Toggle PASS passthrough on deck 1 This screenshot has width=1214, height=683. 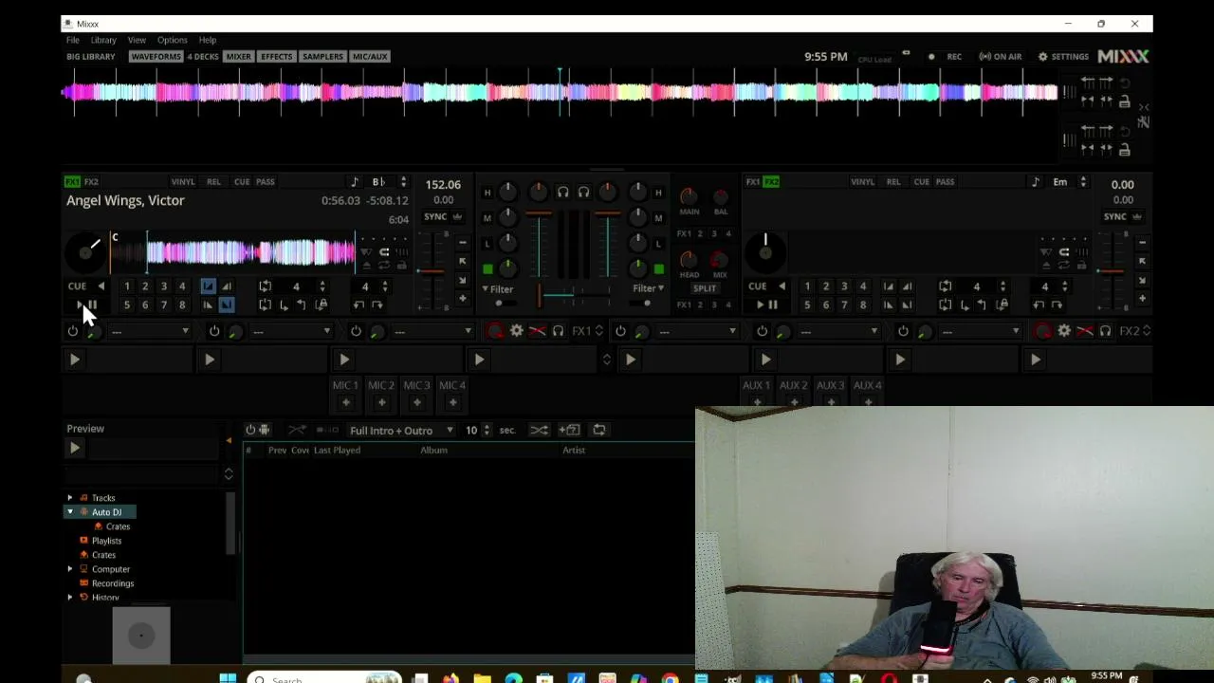click(266, 181)
